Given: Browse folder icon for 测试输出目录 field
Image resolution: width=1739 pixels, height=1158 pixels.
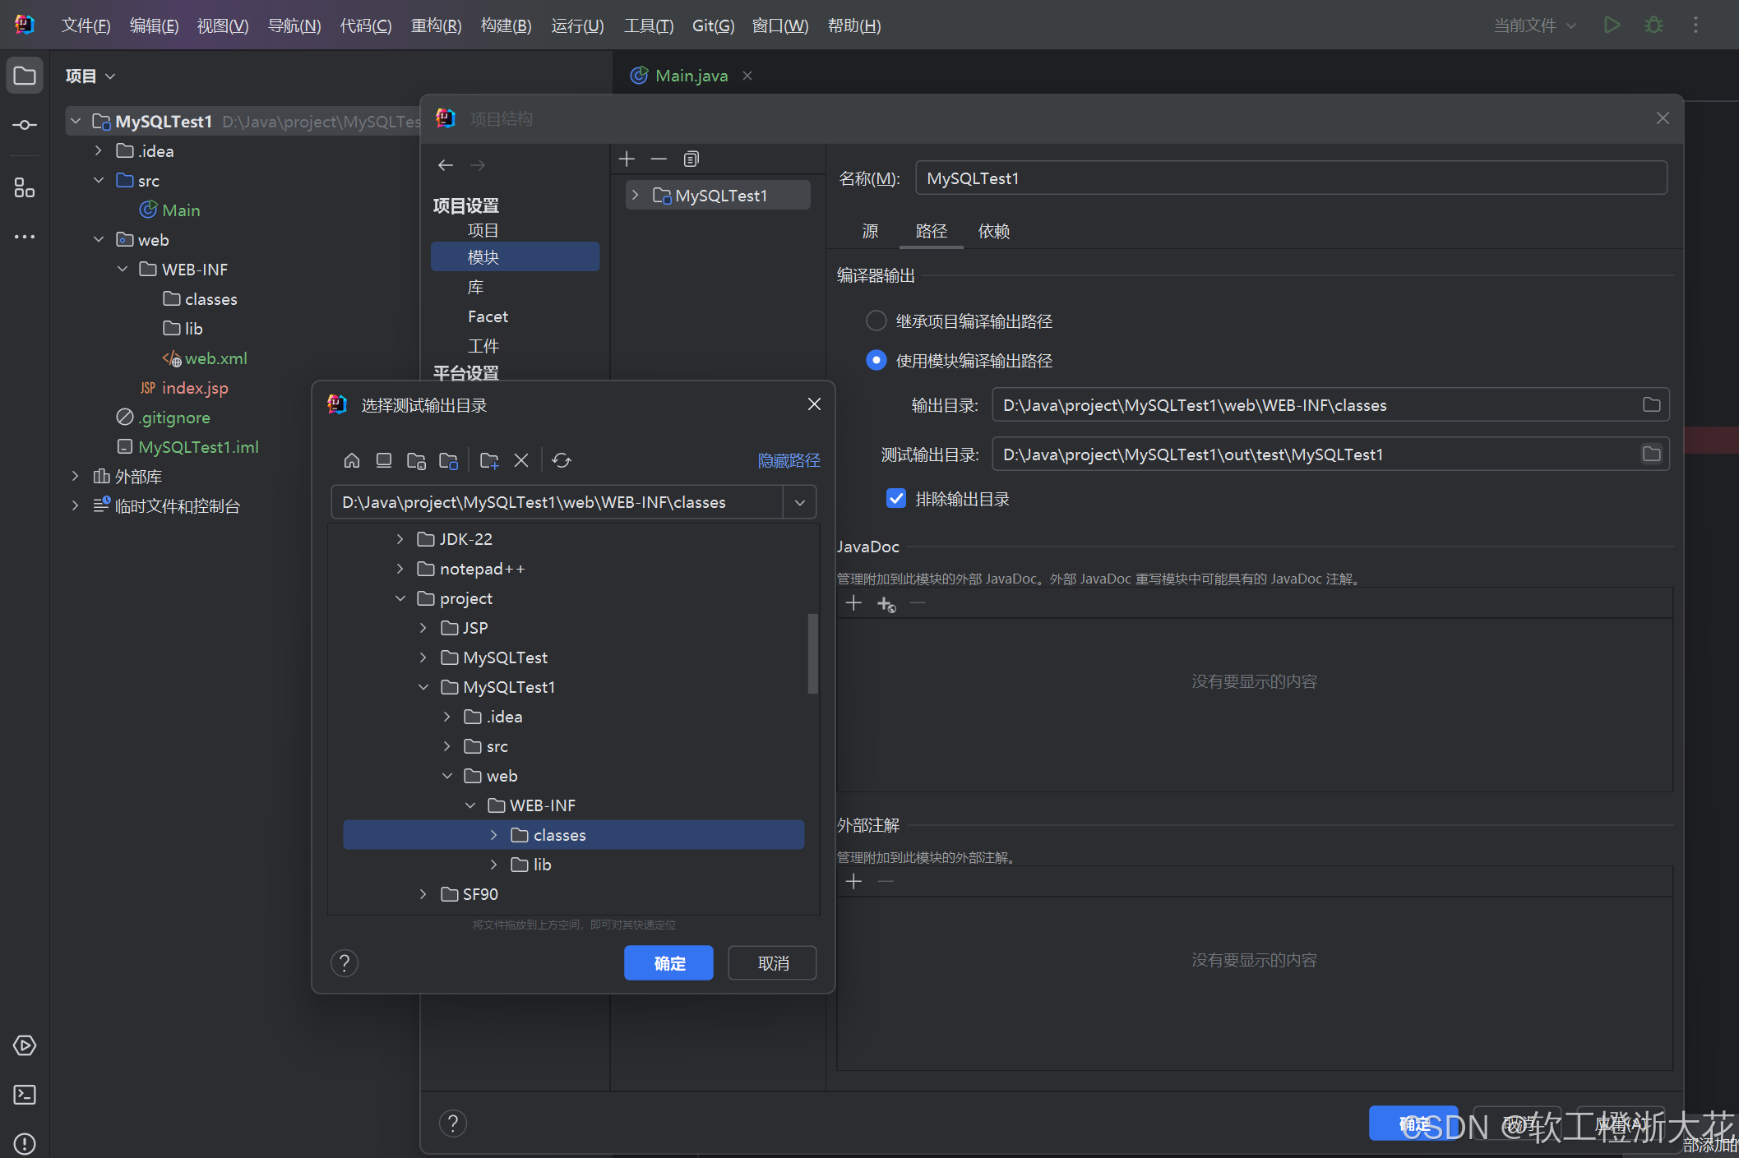Looking at the screenshot, I should coord(1651,454).
